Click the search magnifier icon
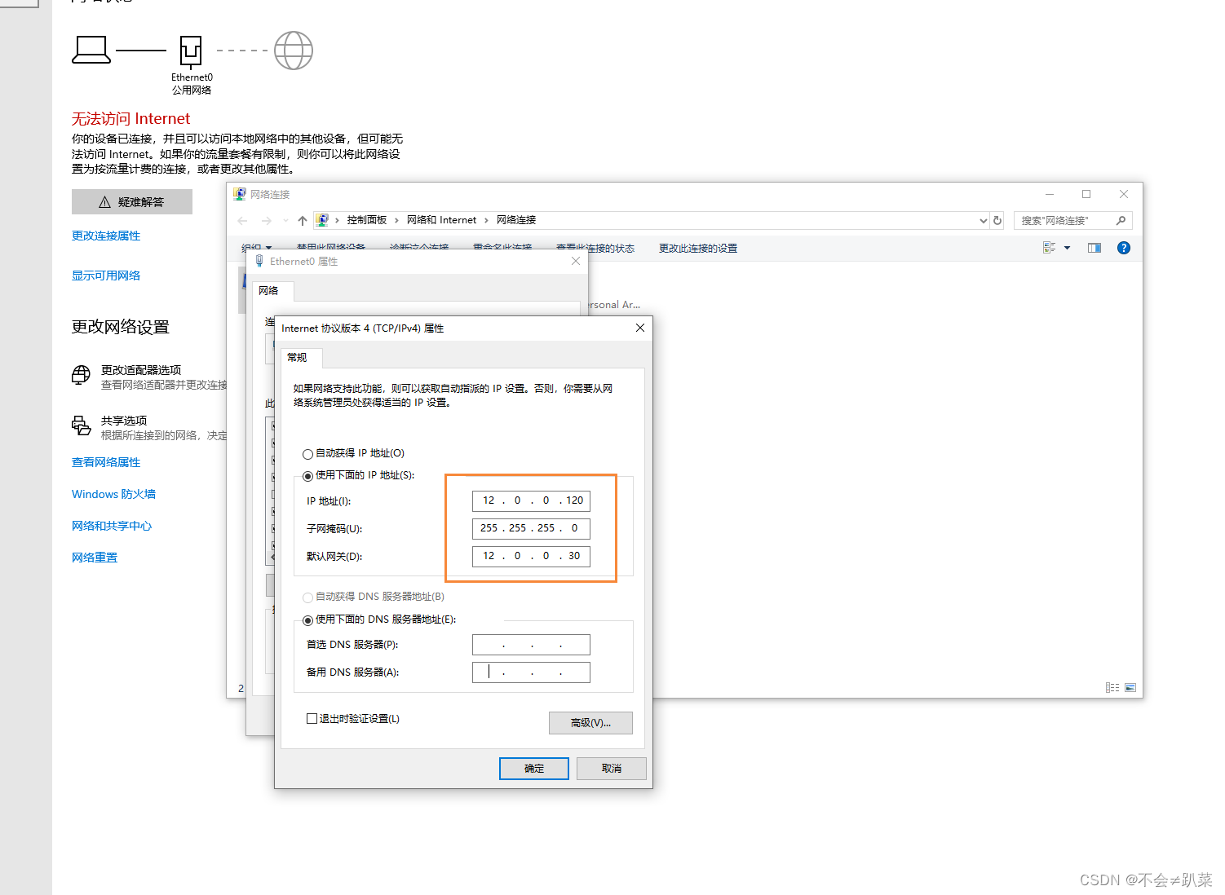1225x895 pixels. coord(1121,220)
